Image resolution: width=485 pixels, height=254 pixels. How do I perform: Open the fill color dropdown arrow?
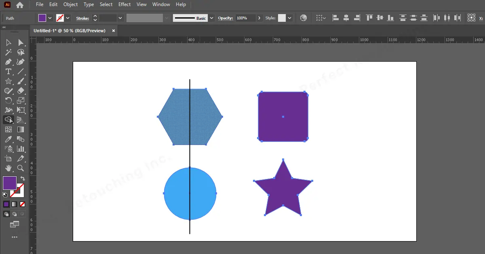(50, 18)
